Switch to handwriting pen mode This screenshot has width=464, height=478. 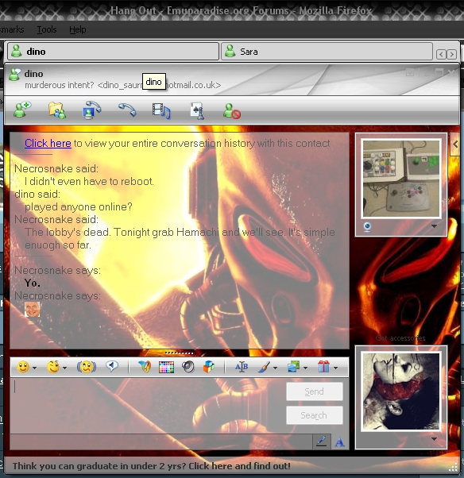pyautogui.click(x=322, y=441)
